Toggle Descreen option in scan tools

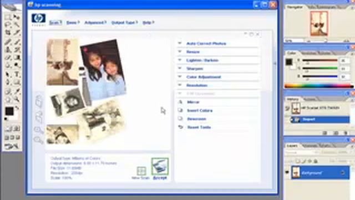pos(196,119)
